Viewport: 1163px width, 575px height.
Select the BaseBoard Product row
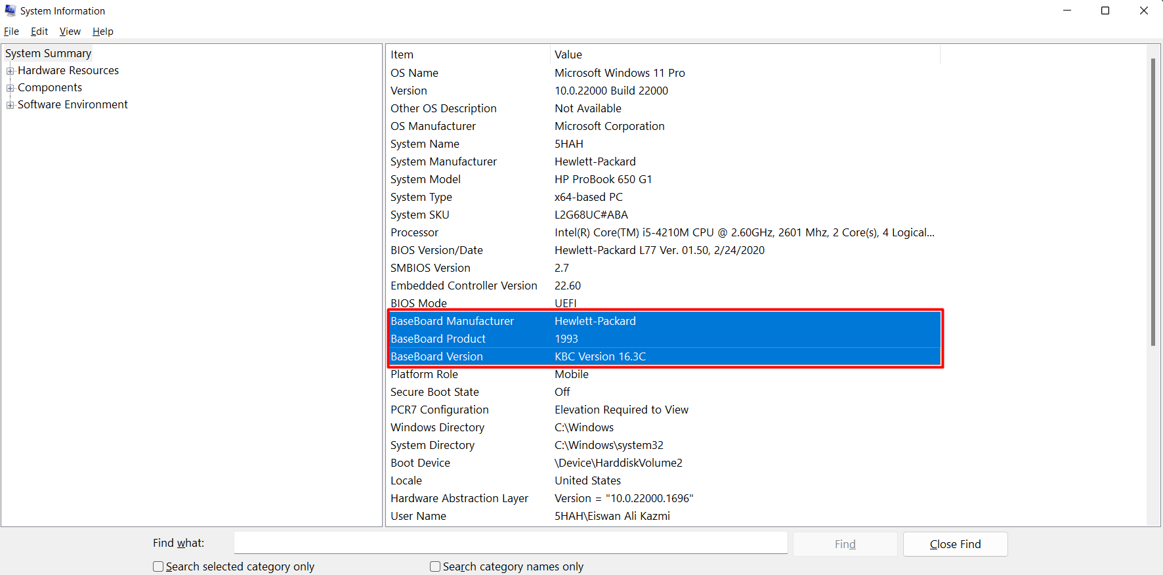664,339
